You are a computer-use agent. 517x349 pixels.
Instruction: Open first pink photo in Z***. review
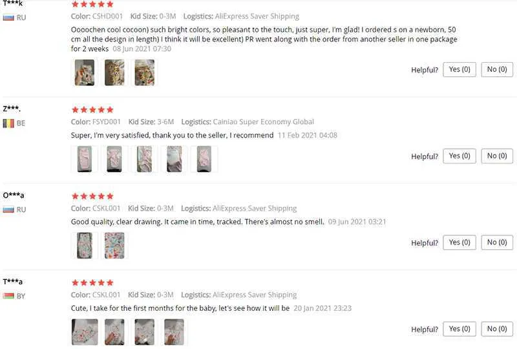[x=85, y=159]
